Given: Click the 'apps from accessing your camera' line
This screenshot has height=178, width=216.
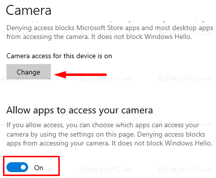Looking at the screenshot, I should (x=109, y=143).
